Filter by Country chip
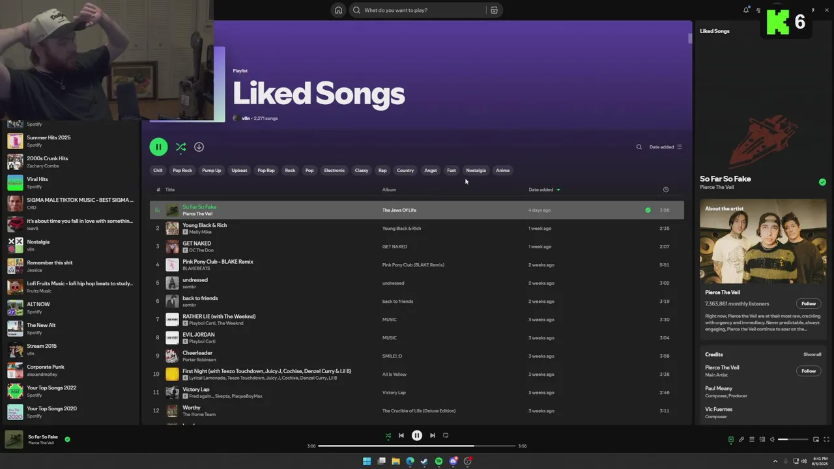This screenshot has height=469, width=834. (x=405, y=171)
